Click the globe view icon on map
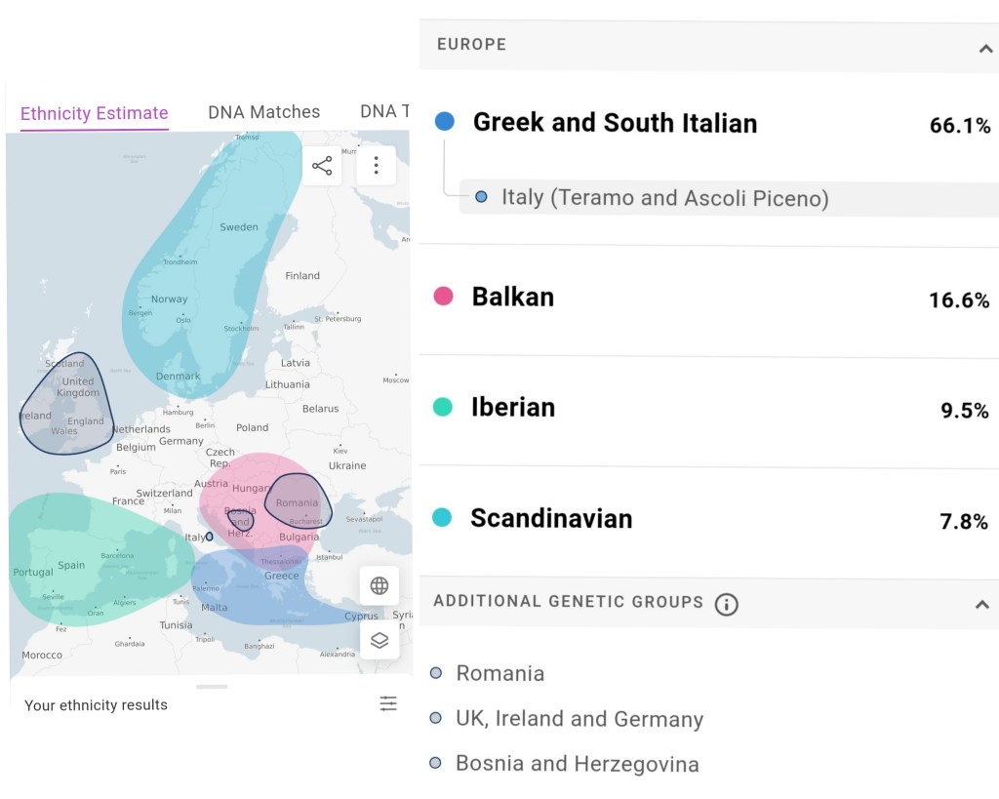Screen dimensions: 999x799 380,585
